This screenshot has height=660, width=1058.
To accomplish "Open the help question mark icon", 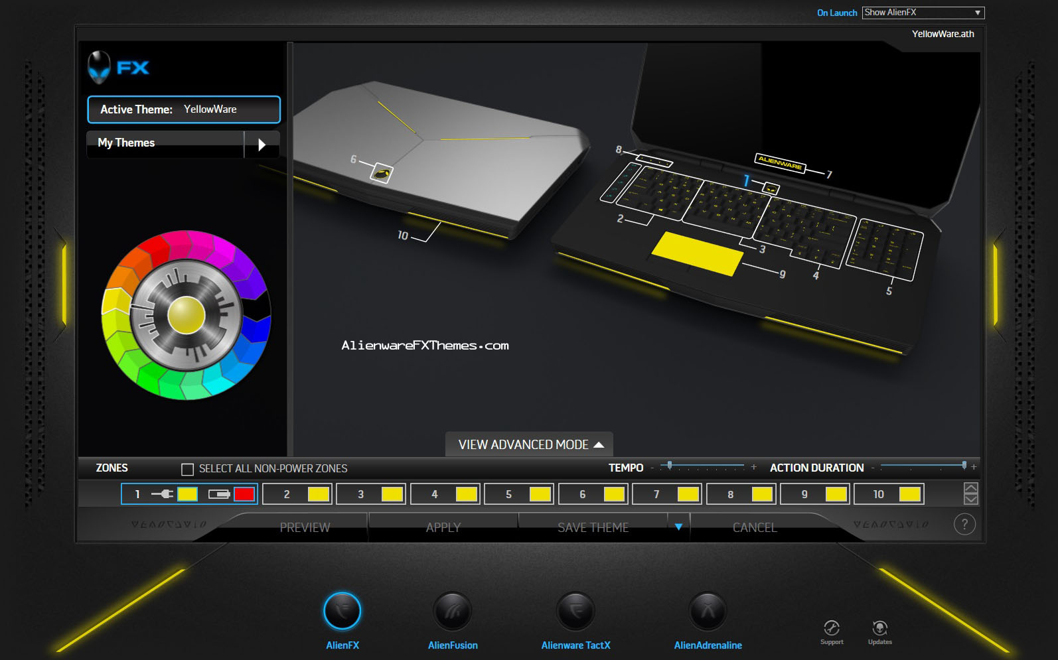I will (x=964, y=525).
